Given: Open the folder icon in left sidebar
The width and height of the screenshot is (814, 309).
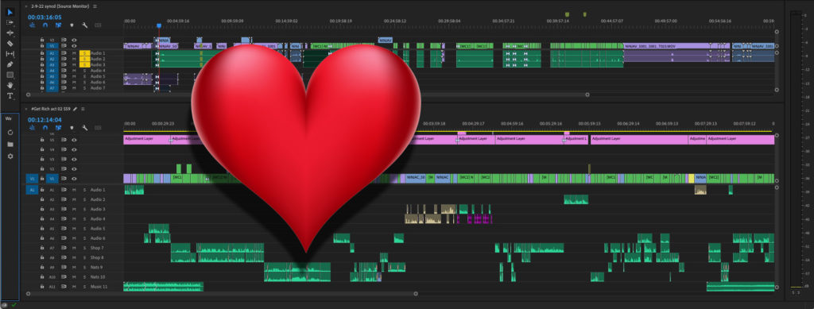Looking at the screenshot, I should (x=10, y=144).
